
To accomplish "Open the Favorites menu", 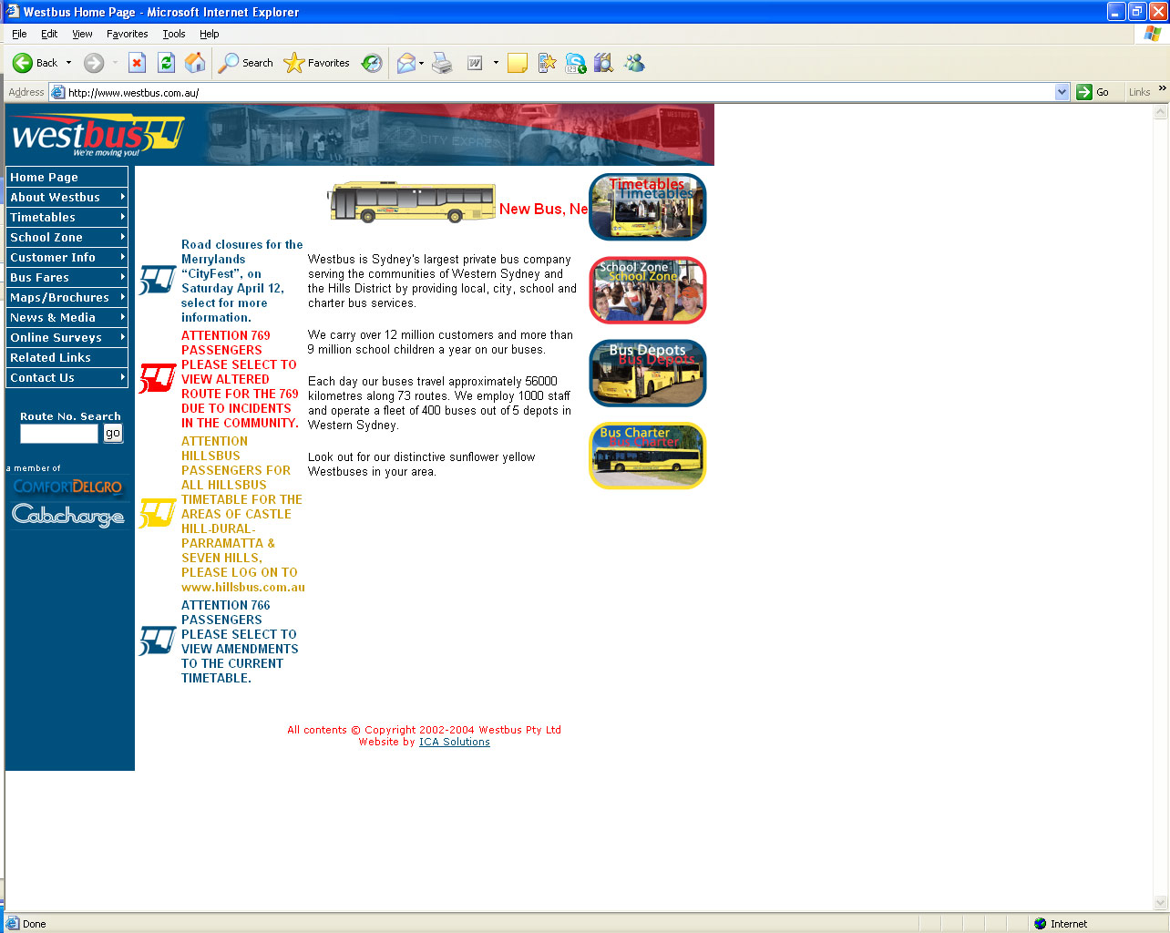I will tap(128, 34).
